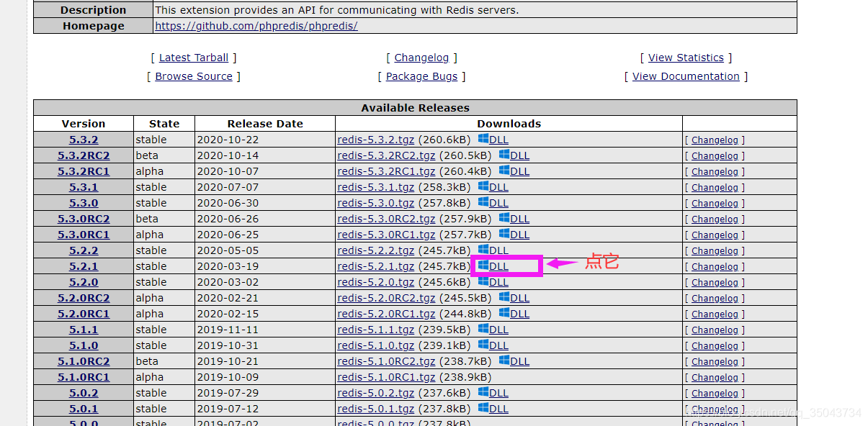868x426 pixels.
Task: Open version 5.0.2 release page
Action: [84, 393]
